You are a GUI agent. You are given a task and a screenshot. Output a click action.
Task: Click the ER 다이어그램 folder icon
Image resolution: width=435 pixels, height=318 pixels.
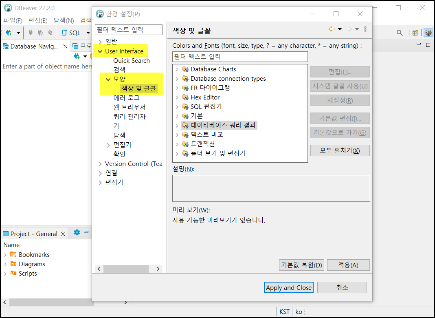coord(185,88)
